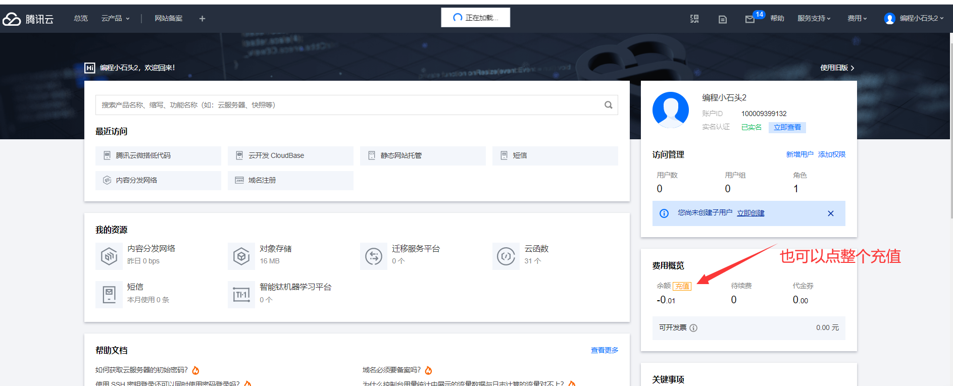This screenshot has width=953, height=386.
Task: Open the 总览 overview menu item
Action: (x=81, y=18)
